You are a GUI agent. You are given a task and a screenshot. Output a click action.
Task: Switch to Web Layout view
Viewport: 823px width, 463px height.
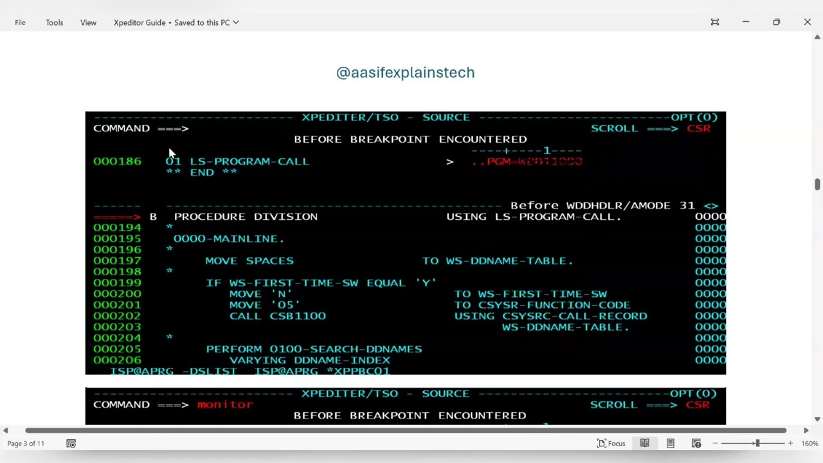pyautogui.click(x=696, y=444)
